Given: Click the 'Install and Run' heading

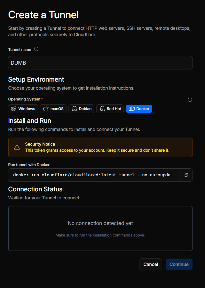Looking at the screenshot, I should point(29,121).
